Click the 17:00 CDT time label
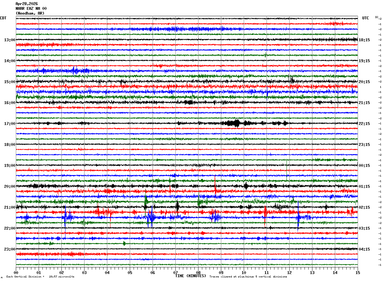 (9, 124)
